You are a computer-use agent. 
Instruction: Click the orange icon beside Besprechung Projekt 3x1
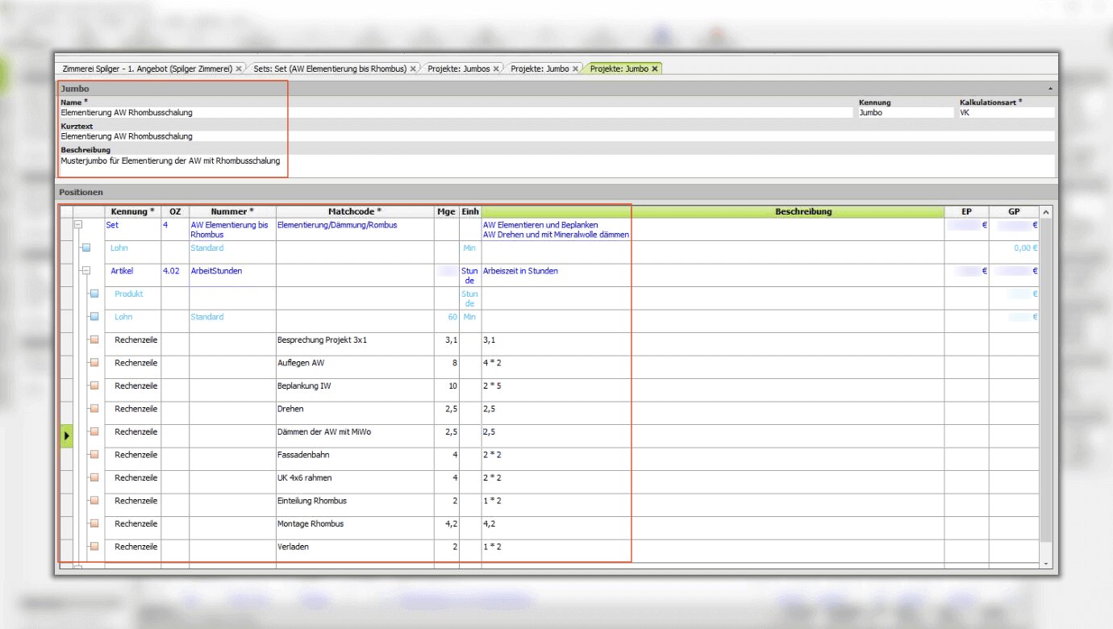[94, 340]
